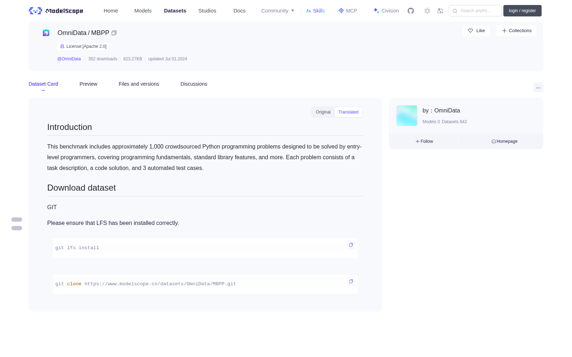Click the upper floating side pill
Screen dimensions: 572x357
click(17, 220)
